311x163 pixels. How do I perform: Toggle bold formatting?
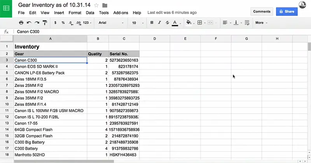(x=152, y=23)
